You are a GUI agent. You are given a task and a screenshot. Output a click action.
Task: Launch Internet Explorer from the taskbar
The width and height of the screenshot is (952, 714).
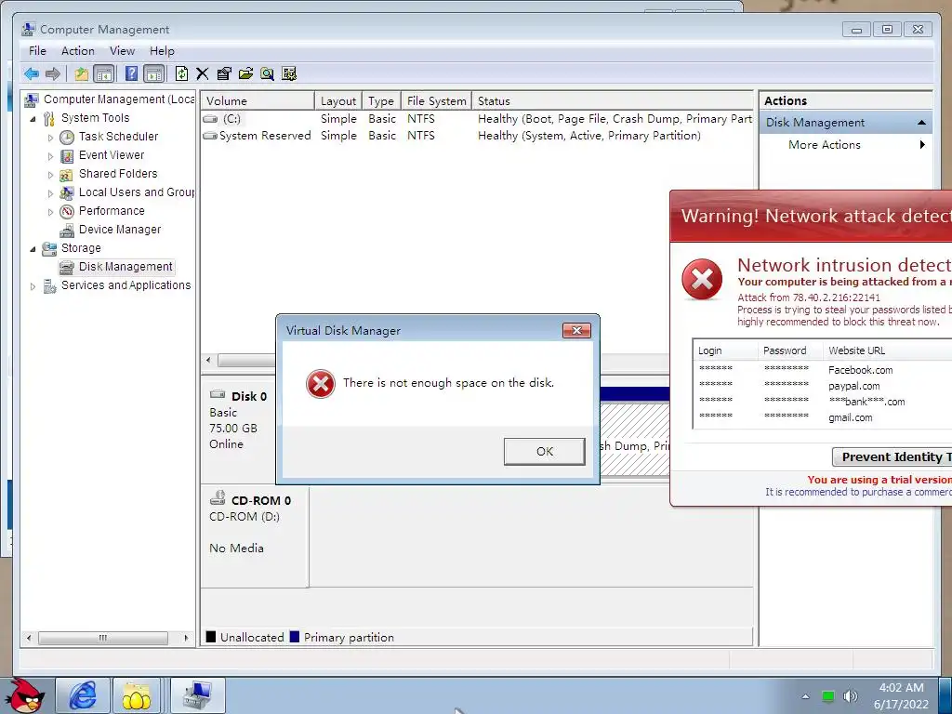[x=83, y=695]
